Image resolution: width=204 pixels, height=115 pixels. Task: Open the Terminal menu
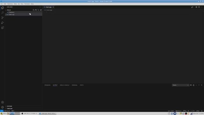pos(27,4)
